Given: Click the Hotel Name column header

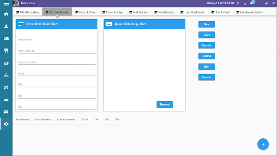Looking at the screenshot, I should (x=22, y=119).
